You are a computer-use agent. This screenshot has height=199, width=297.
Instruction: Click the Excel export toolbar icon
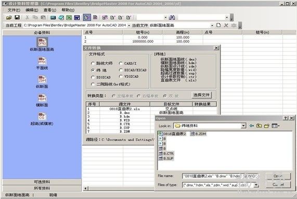click(69, 18)
